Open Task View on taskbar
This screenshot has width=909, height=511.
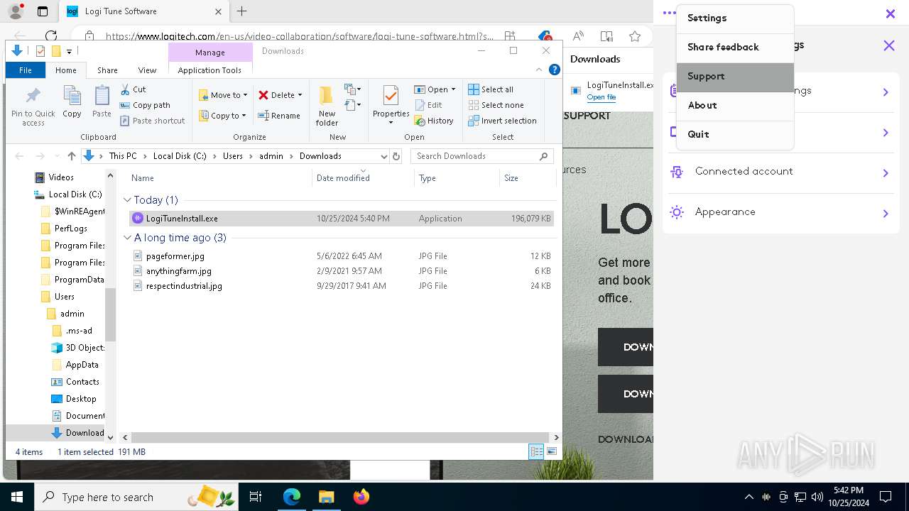[x=256, y=497]
